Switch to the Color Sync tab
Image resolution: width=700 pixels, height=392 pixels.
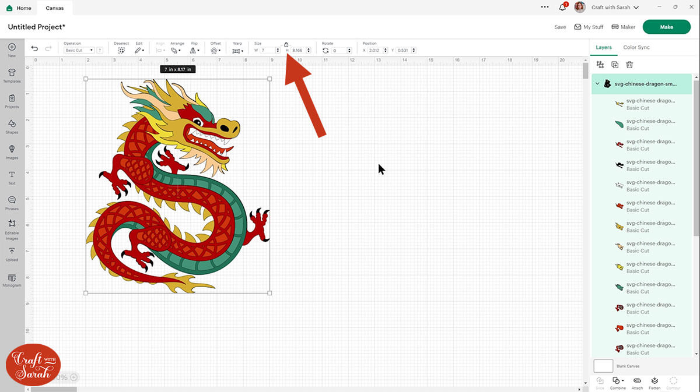(636, 47)
